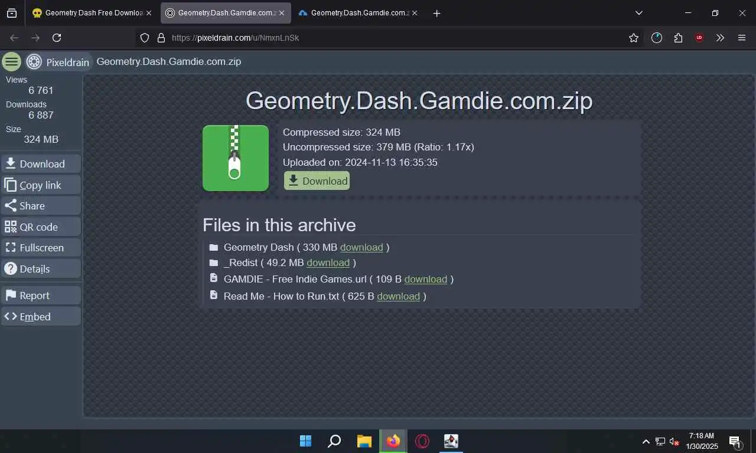Show more tools overflow chevron
The image size is (756, 453).
pos(720,38)
